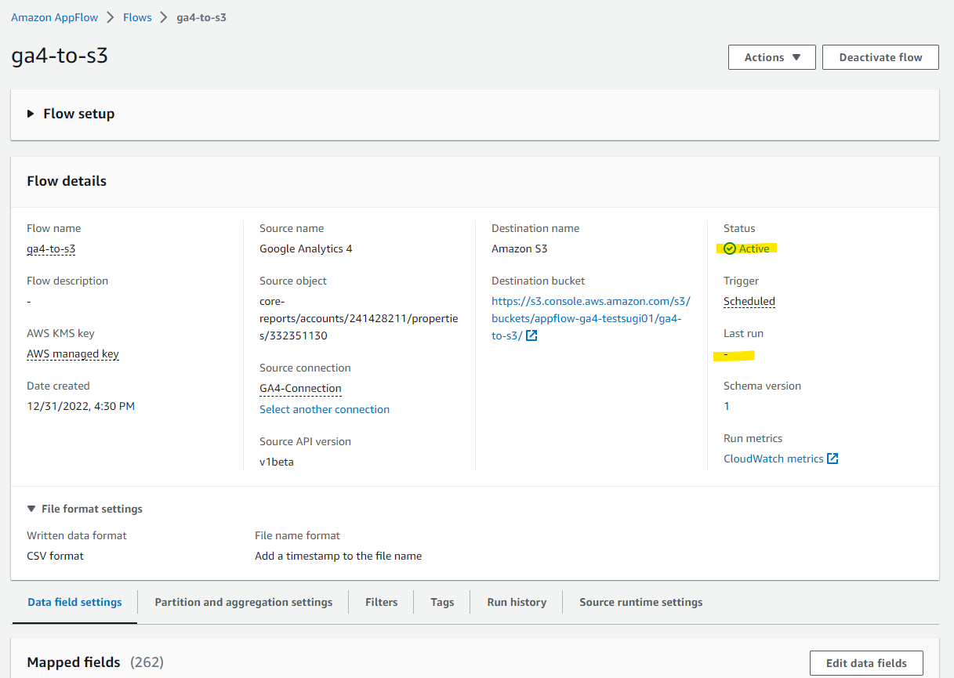Image resolution: width=954 pixels, height=678 pixels.
Task: Open the Source runtime settings tab
Action: [x=640, y=602]
